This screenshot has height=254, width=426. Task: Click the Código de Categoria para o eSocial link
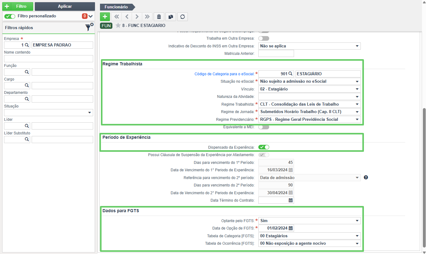224,74
